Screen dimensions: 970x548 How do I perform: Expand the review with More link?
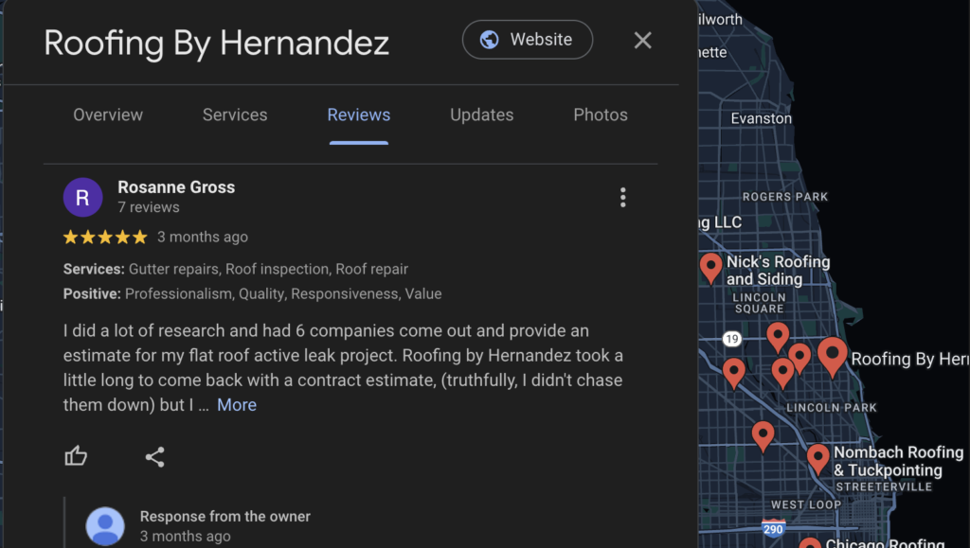click(x=236, y=405)
